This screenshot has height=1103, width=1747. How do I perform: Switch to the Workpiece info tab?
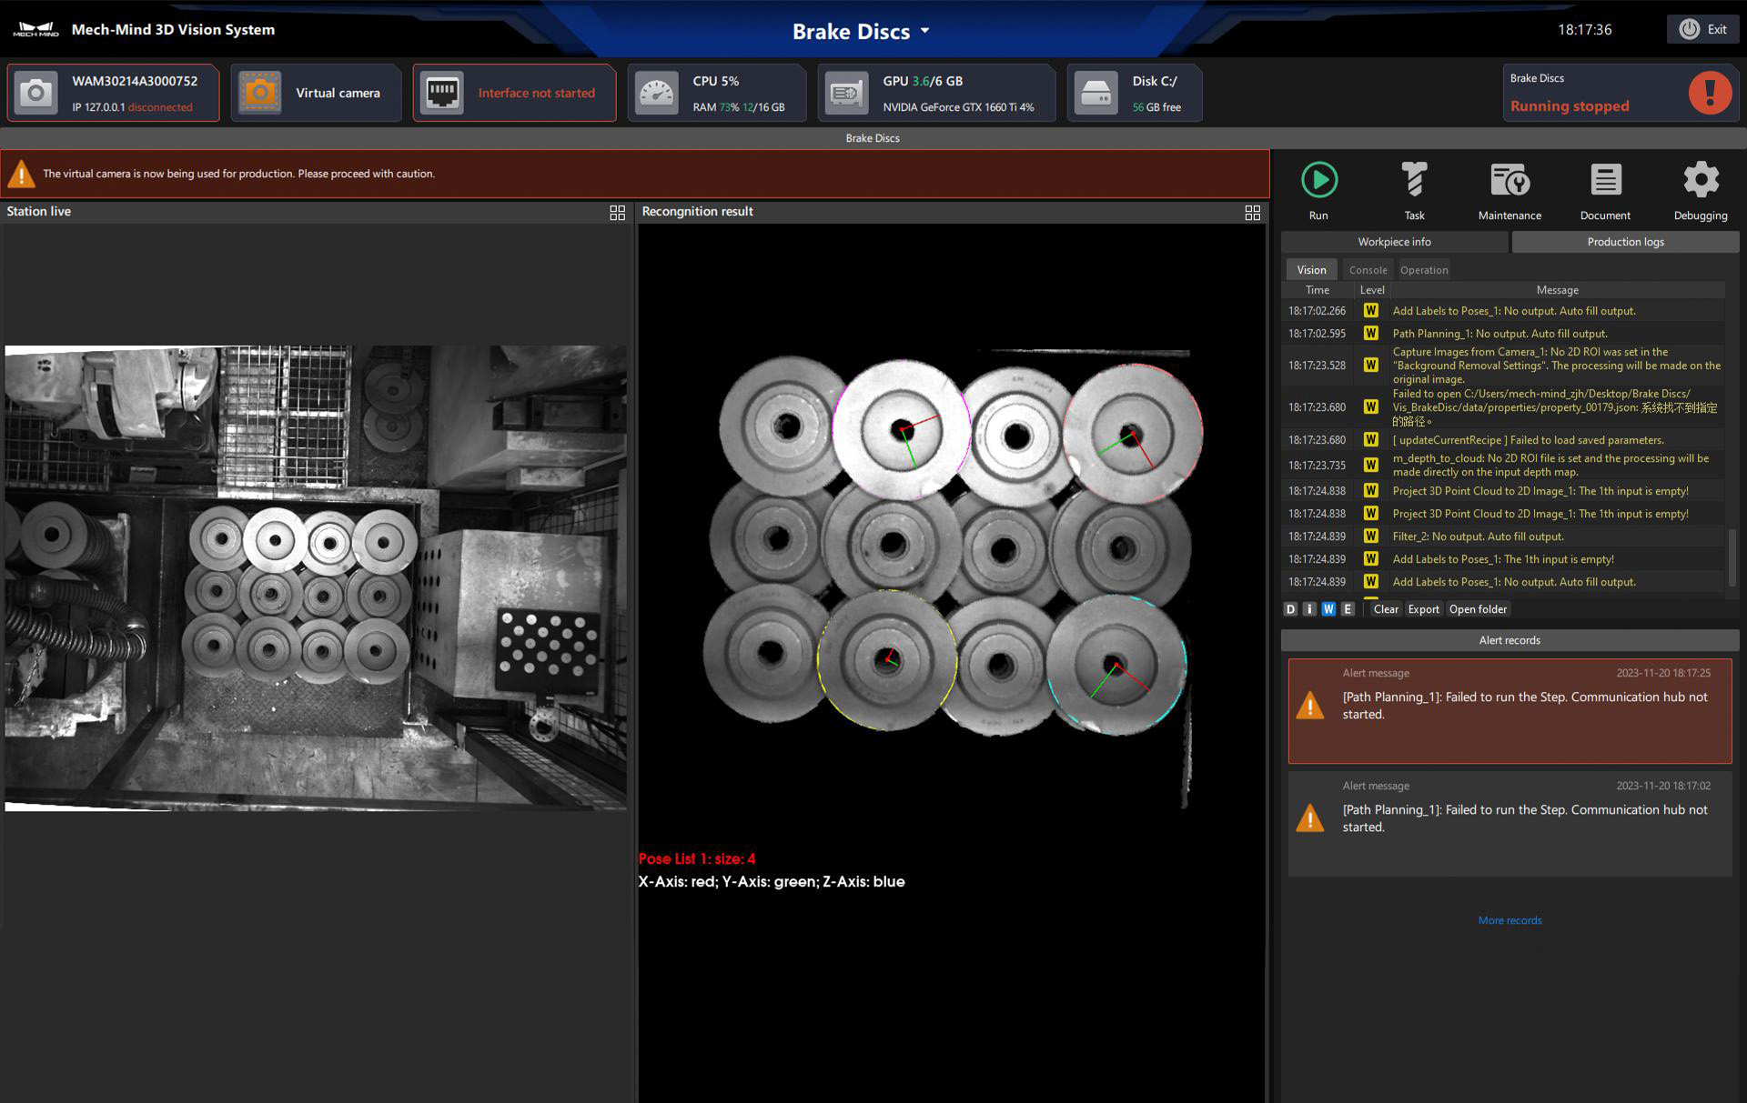point(1394,242)
